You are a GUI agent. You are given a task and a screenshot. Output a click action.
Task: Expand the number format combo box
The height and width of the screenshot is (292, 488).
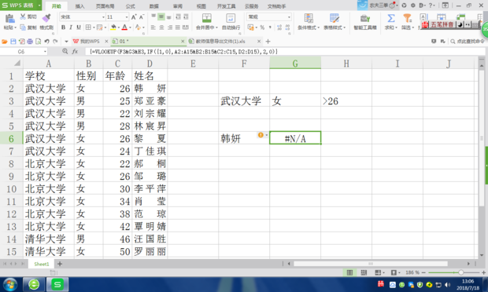(289, 17)
